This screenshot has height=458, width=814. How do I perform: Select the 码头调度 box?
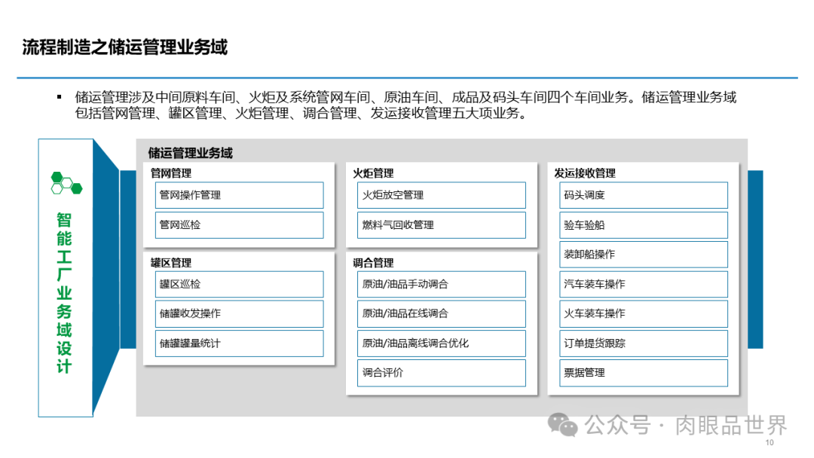tap(644, 195)
